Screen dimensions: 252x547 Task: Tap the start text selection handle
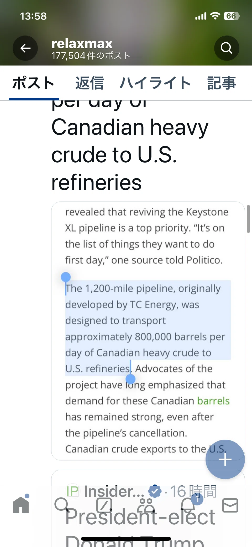tap(66, 277)
